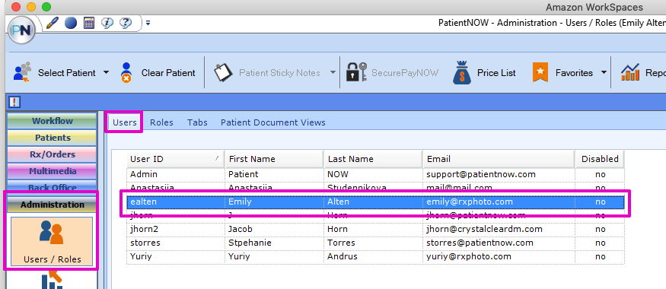Sort by the User ID column header
This screenshot has width=666, height=289.
(x=175, y=159)
